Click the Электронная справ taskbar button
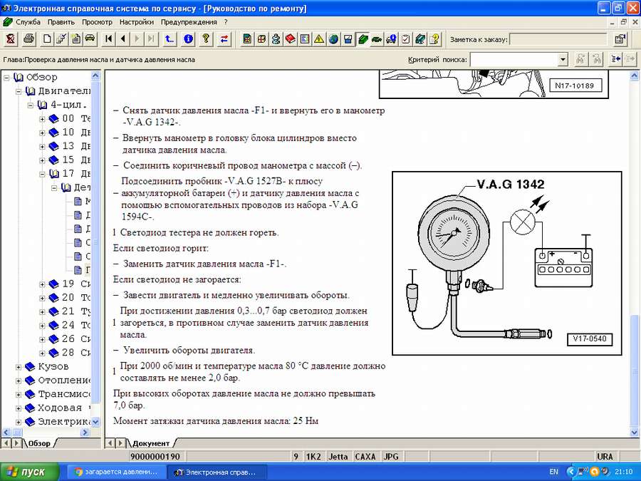The image size is (641, 481). click(217, 472)
